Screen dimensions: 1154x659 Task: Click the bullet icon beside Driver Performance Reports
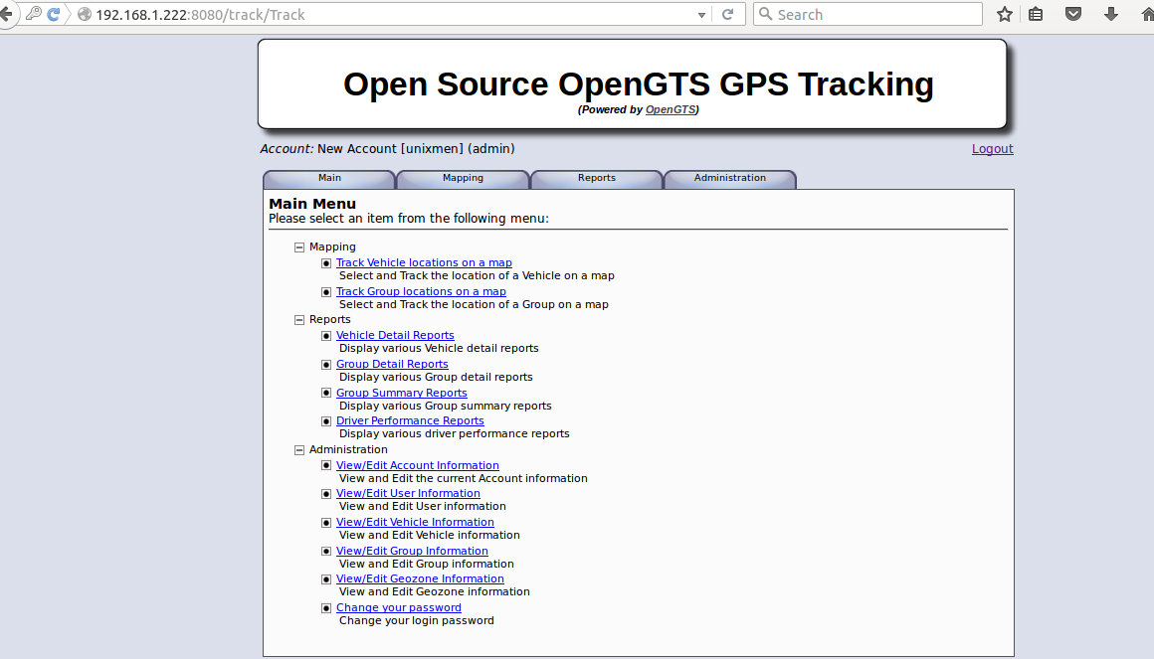tap(326, 421)
